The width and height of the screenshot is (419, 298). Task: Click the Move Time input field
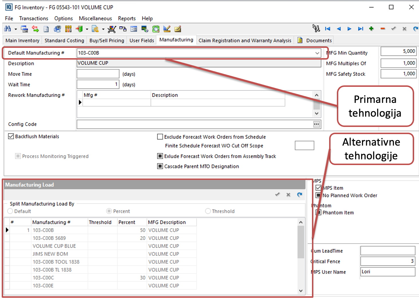tap(98, 74)
